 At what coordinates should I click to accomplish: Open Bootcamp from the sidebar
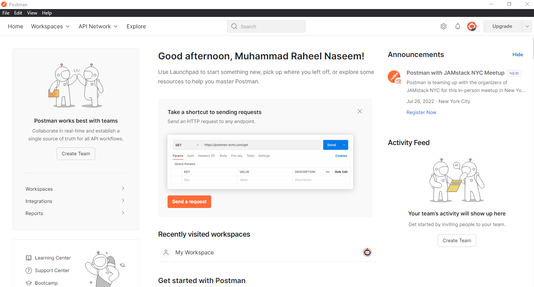pyautogui.click(x=46, y=283)
